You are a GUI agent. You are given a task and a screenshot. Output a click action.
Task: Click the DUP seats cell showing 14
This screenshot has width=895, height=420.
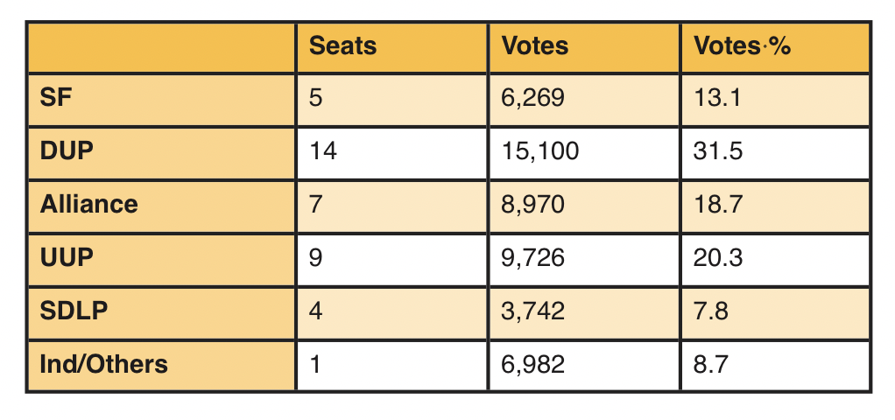tap(323, 151)
